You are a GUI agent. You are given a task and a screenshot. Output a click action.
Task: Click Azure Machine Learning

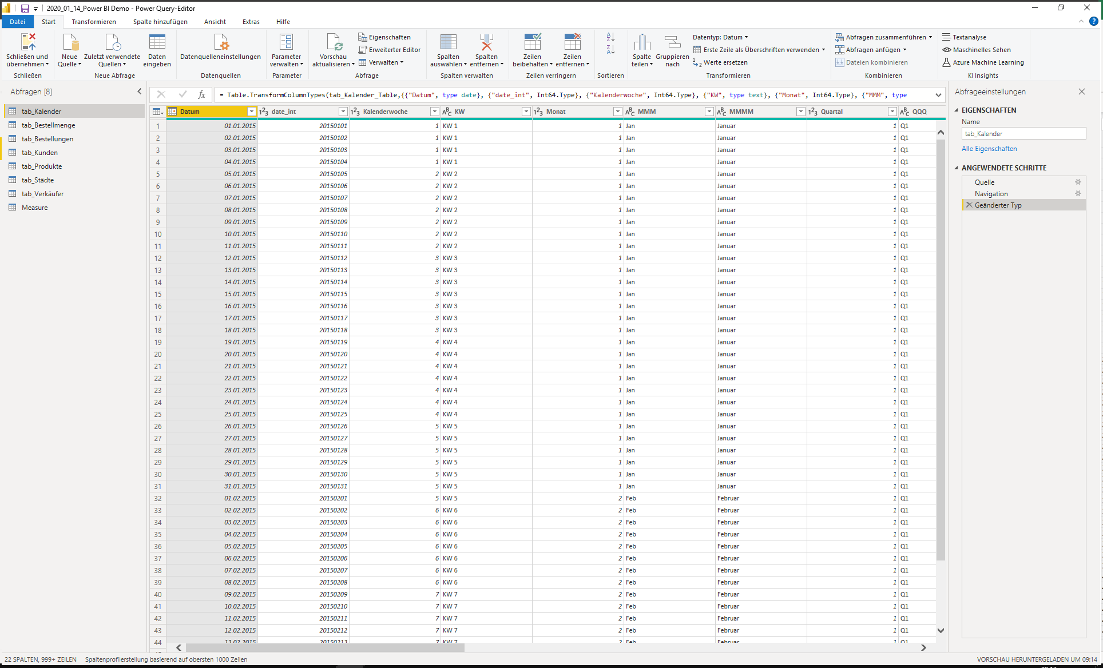tap(983, 62)
